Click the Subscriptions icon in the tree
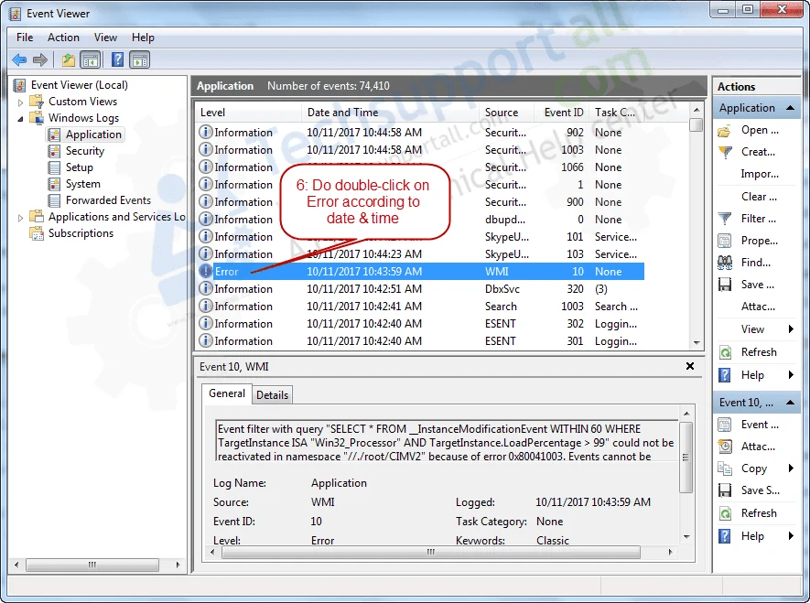Image resolution: width=810 pixels, height=603 pixels. [x=37, y=233]
